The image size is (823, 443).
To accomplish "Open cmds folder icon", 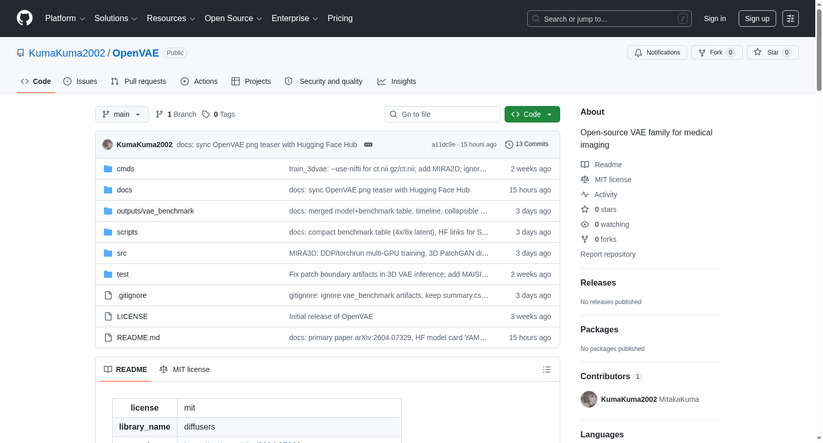I will (108, 169).
